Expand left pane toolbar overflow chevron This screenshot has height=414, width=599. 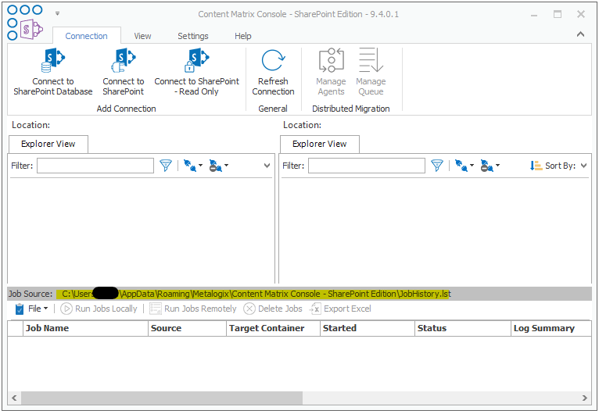click(267, 166)
